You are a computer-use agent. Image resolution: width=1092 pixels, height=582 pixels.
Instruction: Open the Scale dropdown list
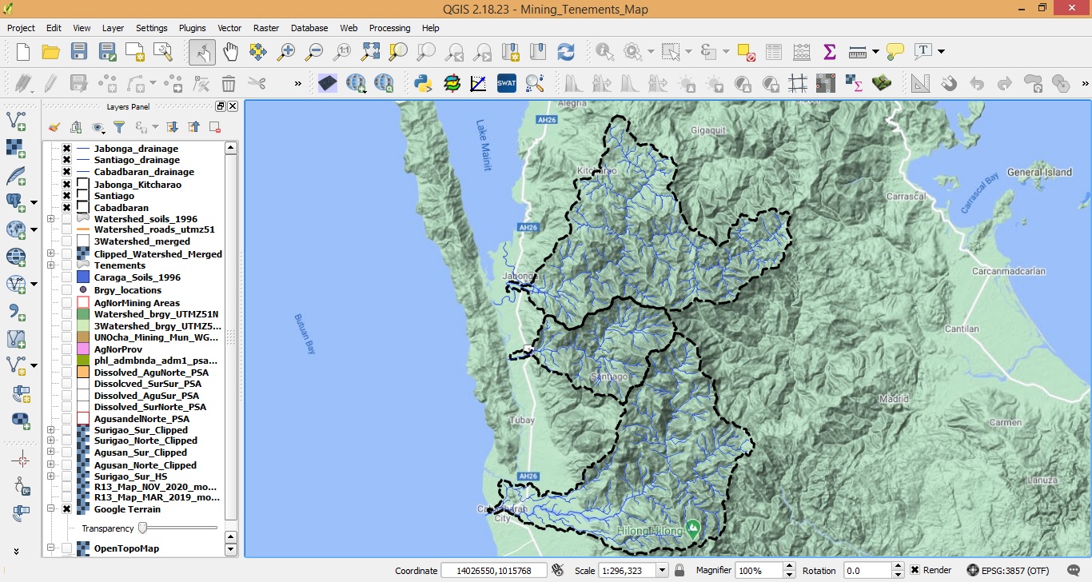pos(662,570)
